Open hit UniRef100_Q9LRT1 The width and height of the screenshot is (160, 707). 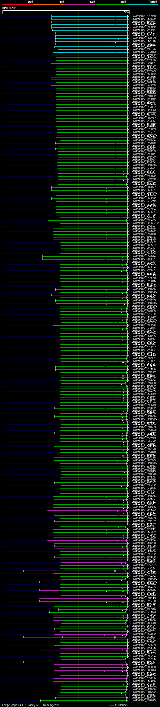coord(143,30)
